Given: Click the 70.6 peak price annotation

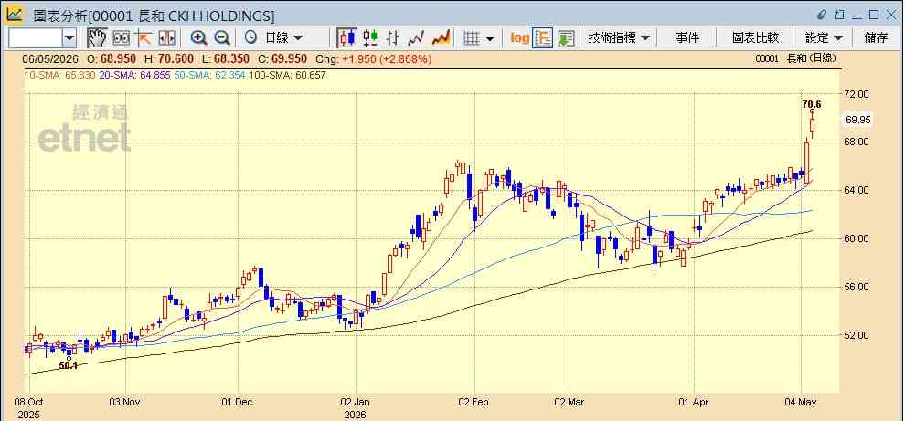Looking at the screenshot, I should pos(812,104).
